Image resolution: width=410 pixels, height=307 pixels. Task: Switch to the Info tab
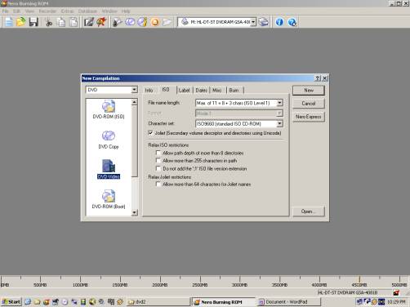(149, 91)
